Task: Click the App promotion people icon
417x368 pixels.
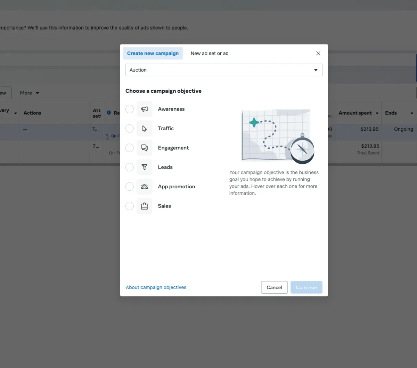Action: tap(145, 187)
